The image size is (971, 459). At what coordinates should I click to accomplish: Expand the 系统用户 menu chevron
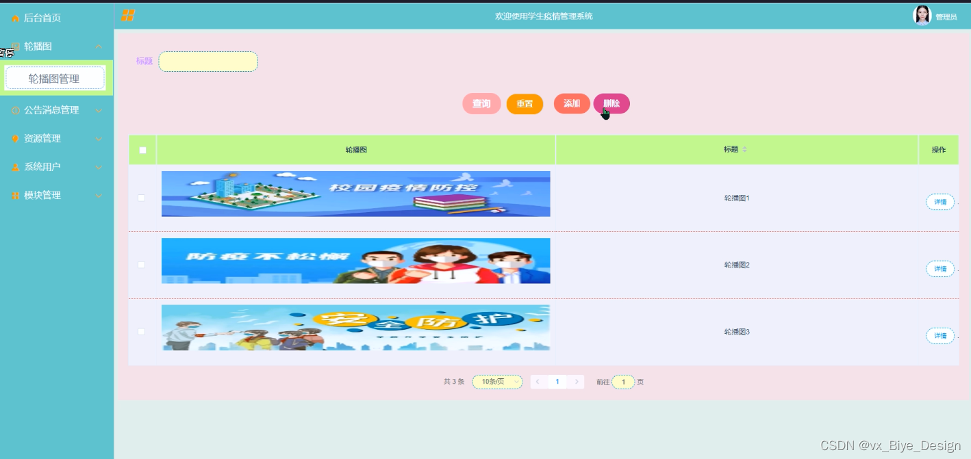pyautogui.click(x=99, y=167)
